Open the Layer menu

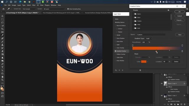point(19,5)
